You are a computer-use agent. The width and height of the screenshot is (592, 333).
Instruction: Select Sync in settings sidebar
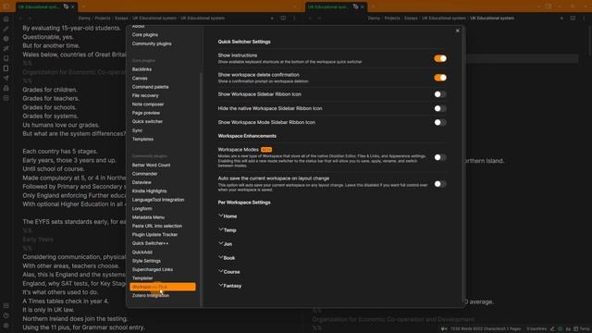pos(138,130)
